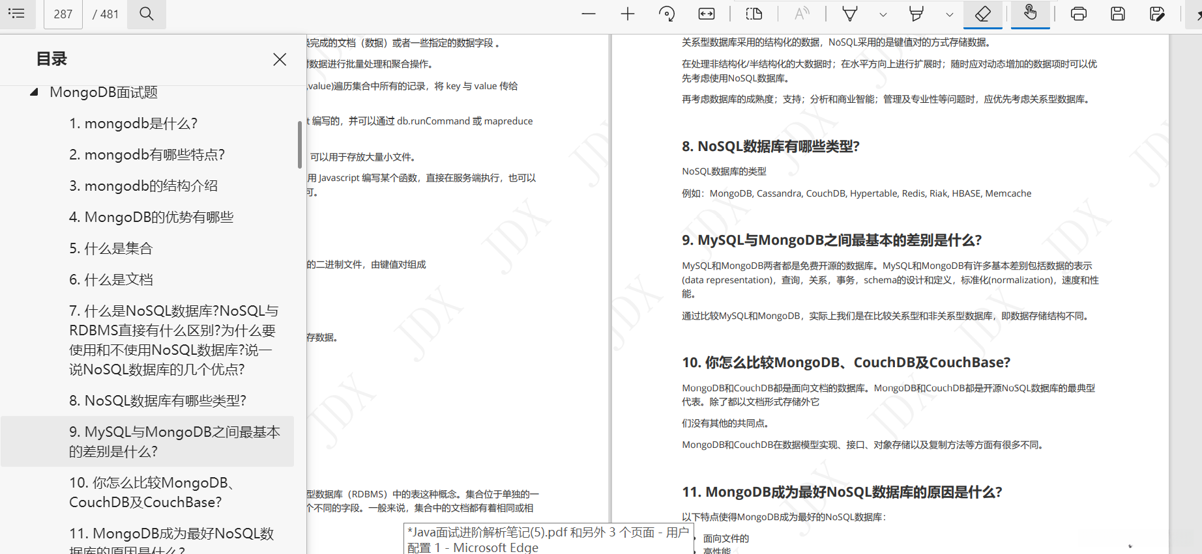This screenshot has width=1202, height=554.
Task: Go to 8. NoSQL数据库有哪些类型?
Action: tap(158, 400)
